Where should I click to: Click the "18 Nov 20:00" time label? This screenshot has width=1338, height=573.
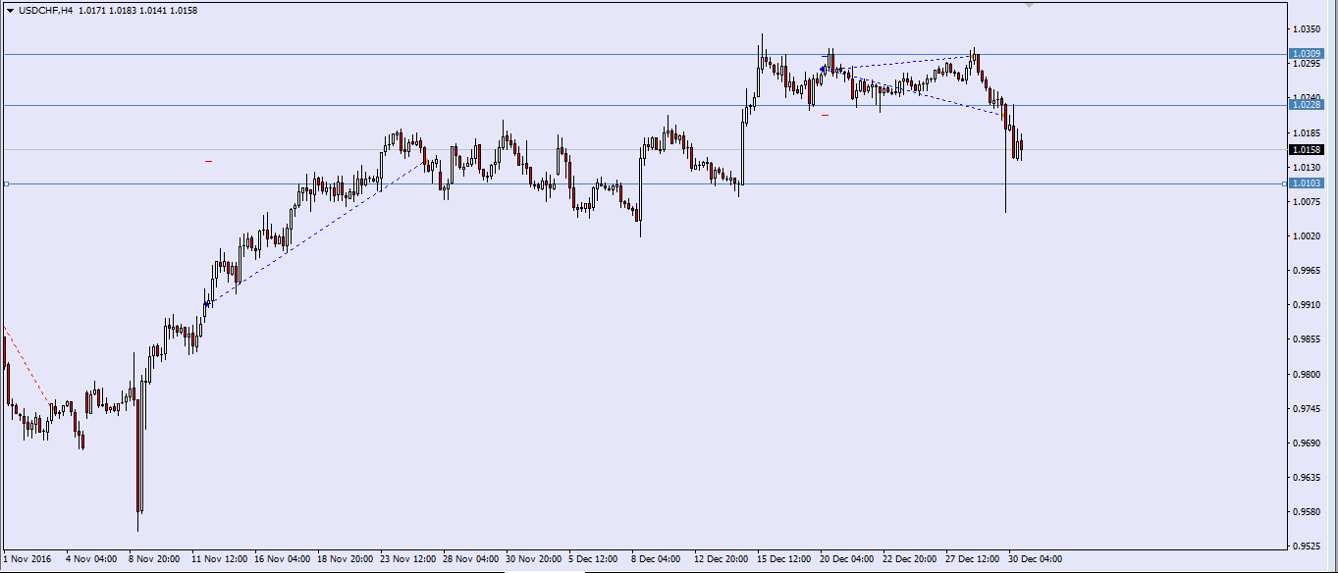(346, 558)
